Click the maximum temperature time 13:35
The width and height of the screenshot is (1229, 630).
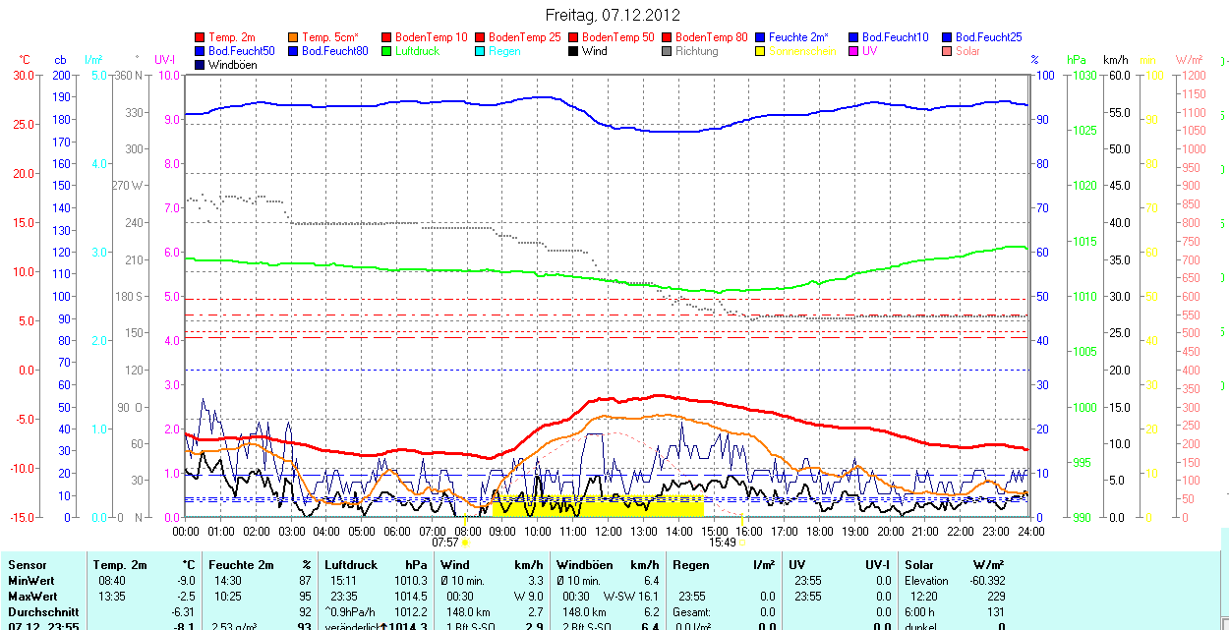(x=110, y=597)
